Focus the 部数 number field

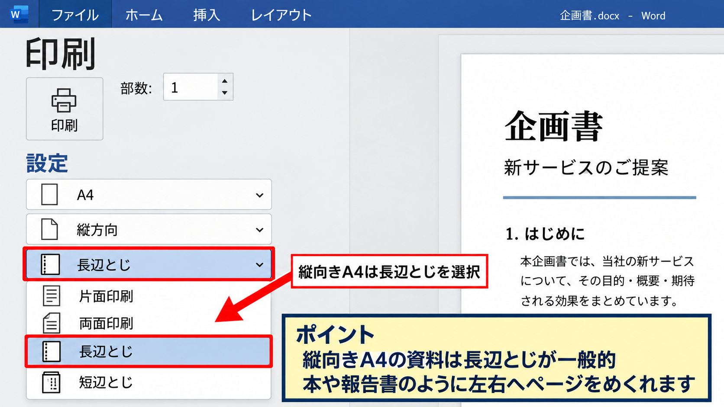(x=191, y=87)
